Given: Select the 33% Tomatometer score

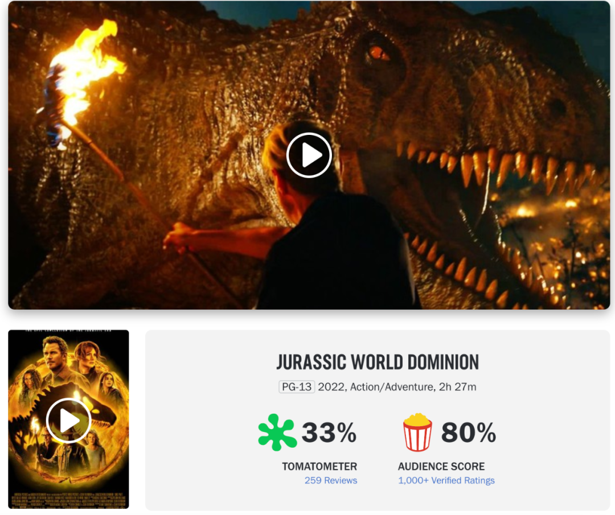Looking at the screenshot, I should coord(329,432).
